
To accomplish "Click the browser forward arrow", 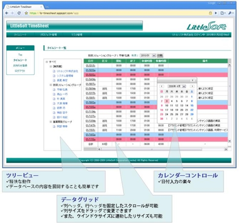I will 12,13.
